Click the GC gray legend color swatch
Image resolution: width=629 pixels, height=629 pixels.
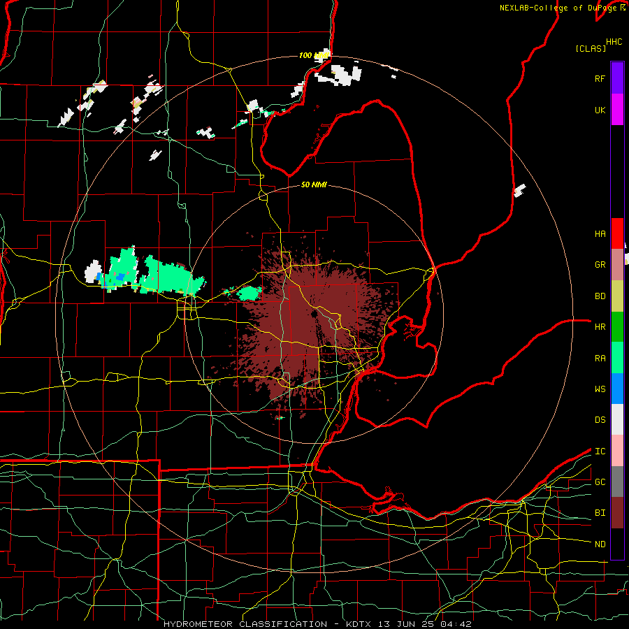[x=617, y=482]
